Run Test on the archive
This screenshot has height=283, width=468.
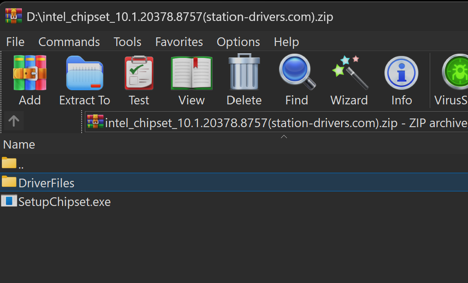pyautogui.click(x=139, y=73)
